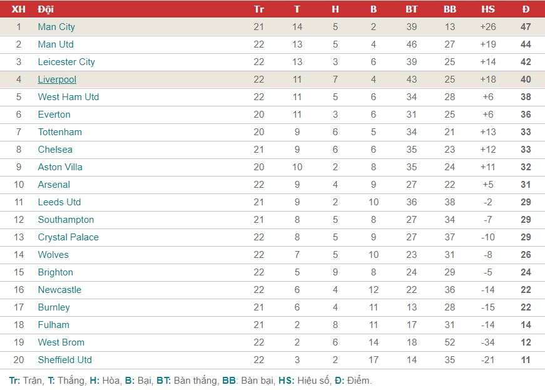Click the Brighton team name

(56, 272)
